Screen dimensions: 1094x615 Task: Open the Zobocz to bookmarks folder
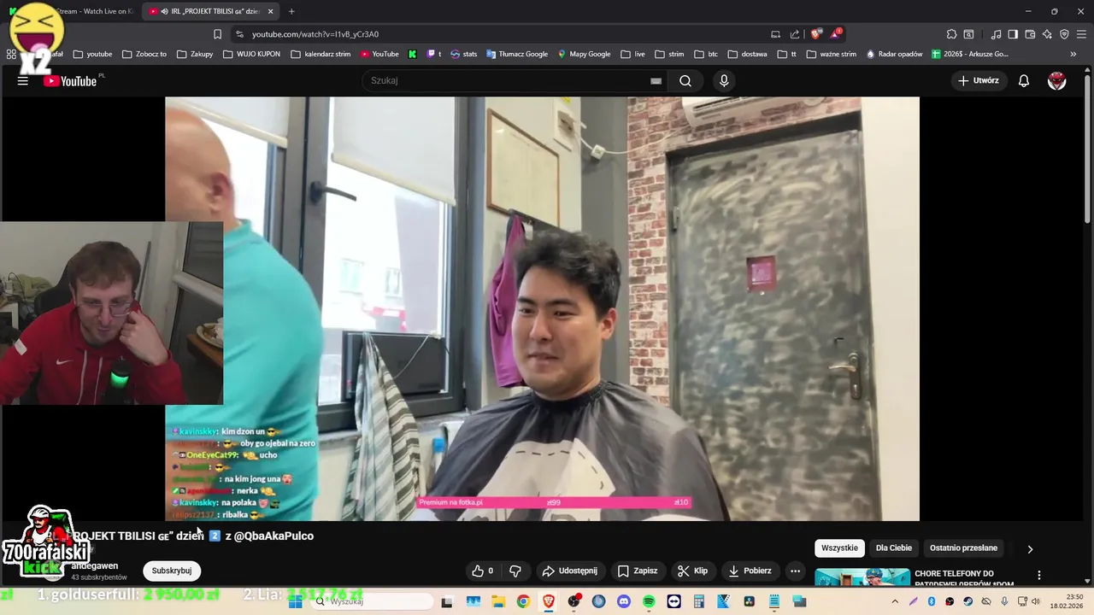[x=144, y=54]
